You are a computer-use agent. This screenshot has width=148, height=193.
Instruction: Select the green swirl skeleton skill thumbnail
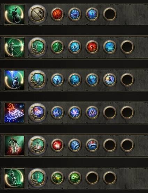tap(14, 178)
